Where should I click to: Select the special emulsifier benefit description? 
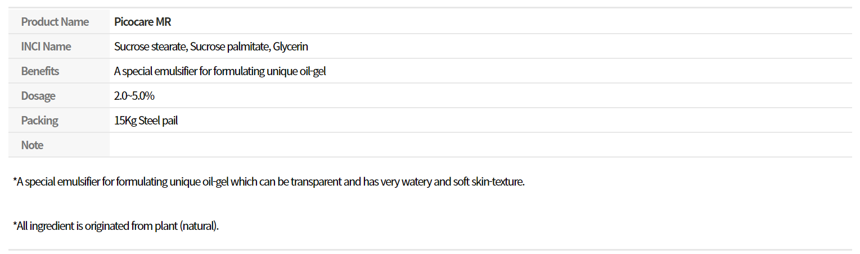click(x=220, y=71)
